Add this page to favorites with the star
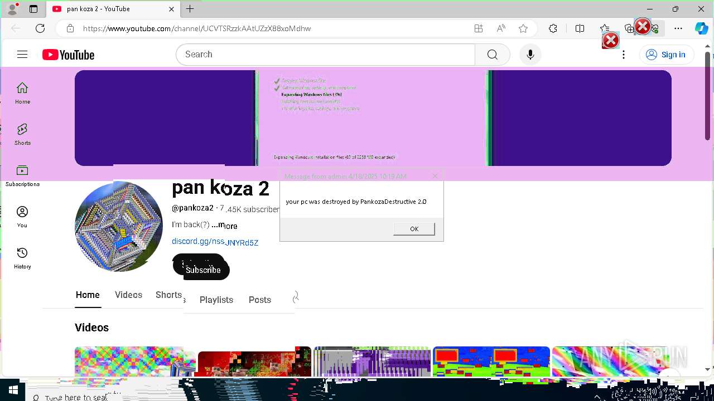The height and width of the screenshot is (401, 714). coord(523,28)
